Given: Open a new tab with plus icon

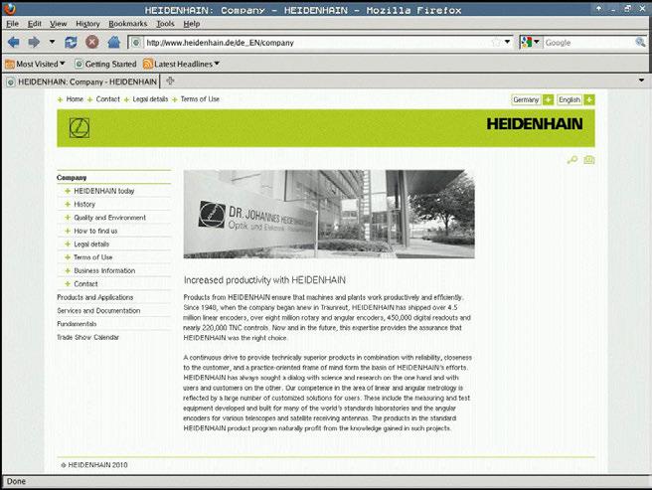Looking at the screenshot, I should 170,82.
